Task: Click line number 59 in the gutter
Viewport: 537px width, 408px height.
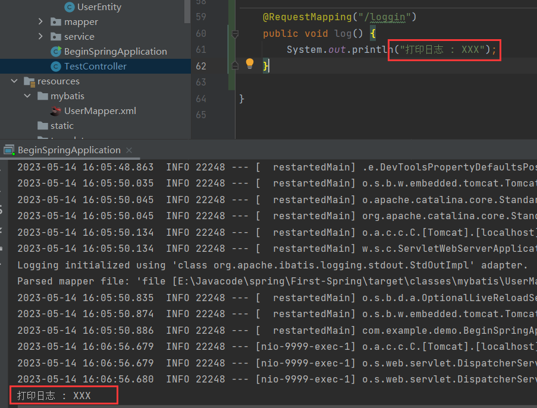Action: [x=201, y=17]
